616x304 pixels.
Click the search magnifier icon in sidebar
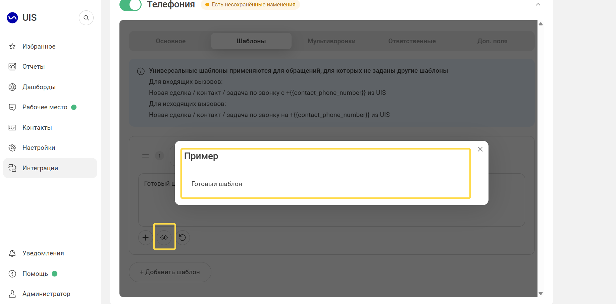[86, 18]
